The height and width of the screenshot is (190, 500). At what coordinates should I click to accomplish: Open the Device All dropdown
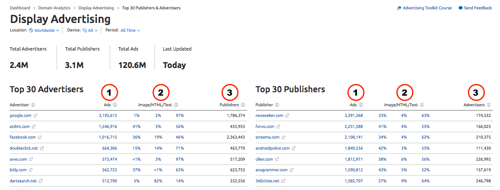point(90,31)
